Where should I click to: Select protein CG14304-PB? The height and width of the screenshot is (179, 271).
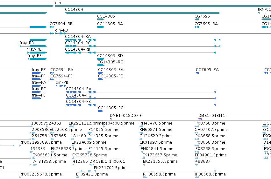(x=78, y=102)
